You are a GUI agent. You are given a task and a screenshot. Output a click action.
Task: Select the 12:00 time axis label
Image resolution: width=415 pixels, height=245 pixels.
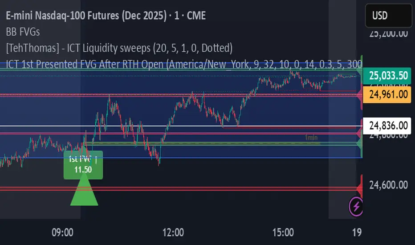coord(173,232)
